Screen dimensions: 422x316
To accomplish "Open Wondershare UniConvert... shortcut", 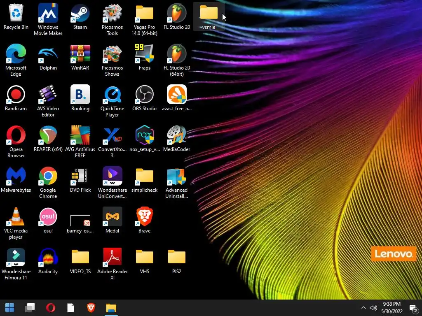I will 112,182.
